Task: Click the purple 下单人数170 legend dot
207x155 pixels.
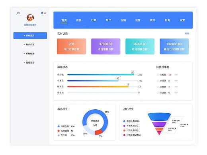Action: pos(124,126)
